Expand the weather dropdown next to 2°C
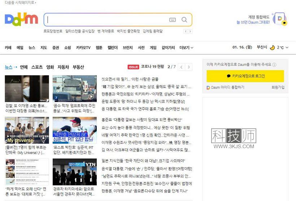The width and height of the screenshot is (296, 201). click(x=287, y=47)
